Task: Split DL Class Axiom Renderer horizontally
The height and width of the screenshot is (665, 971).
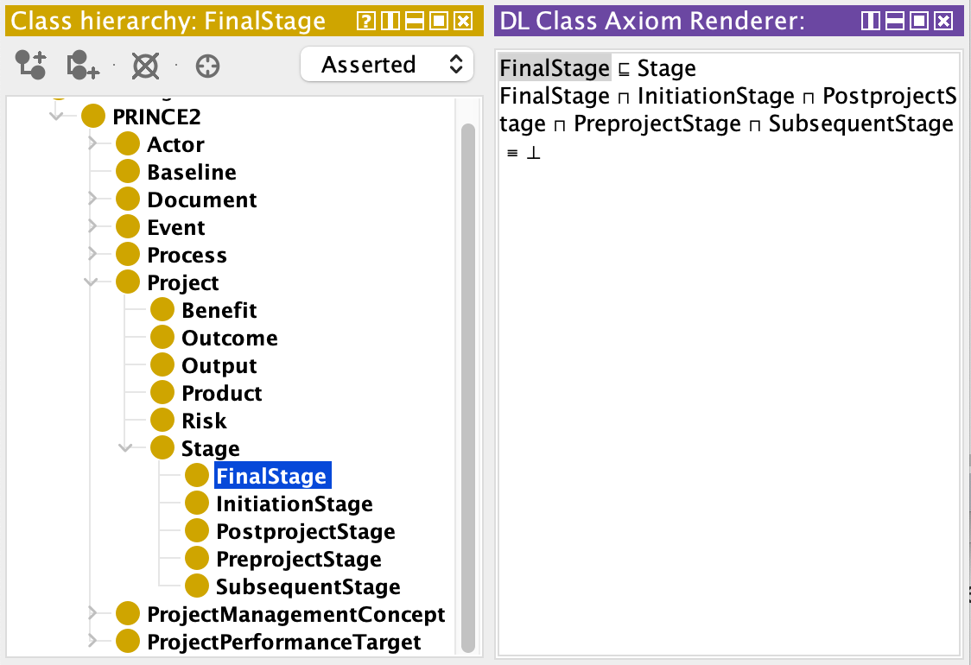Action: click(x=895, y=21)
